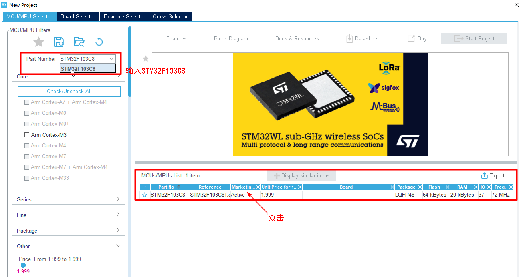Click the 20 kBytes RAM cell
The image size is (523, 277).
click(464, 195)
